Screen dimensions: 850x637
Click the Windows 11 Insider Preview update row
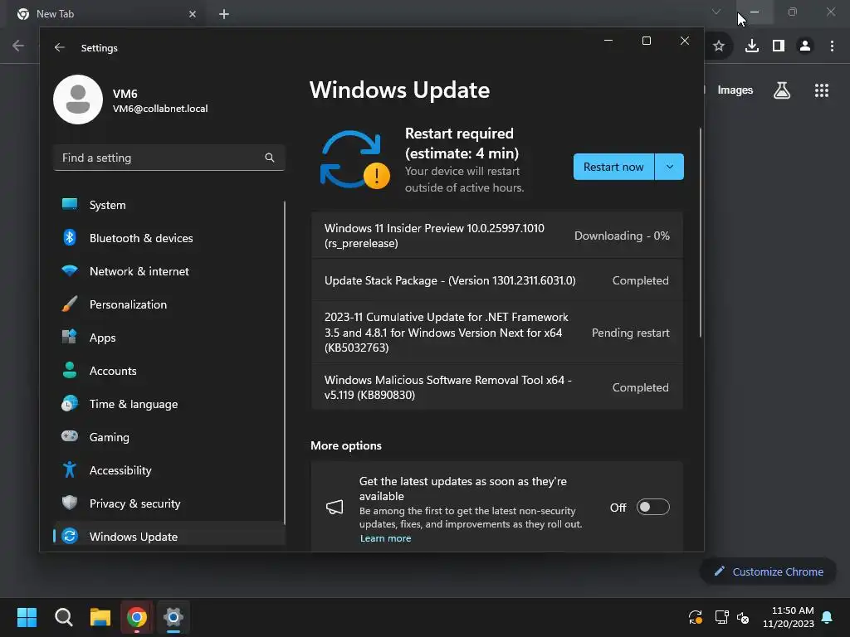[x=496, y=236]
